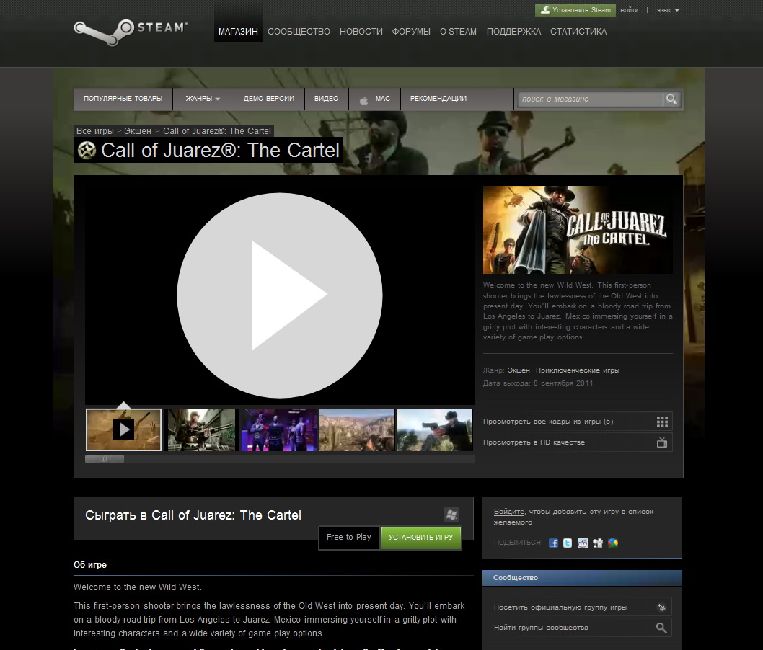Click the Windows platform icon

point(451,515)
